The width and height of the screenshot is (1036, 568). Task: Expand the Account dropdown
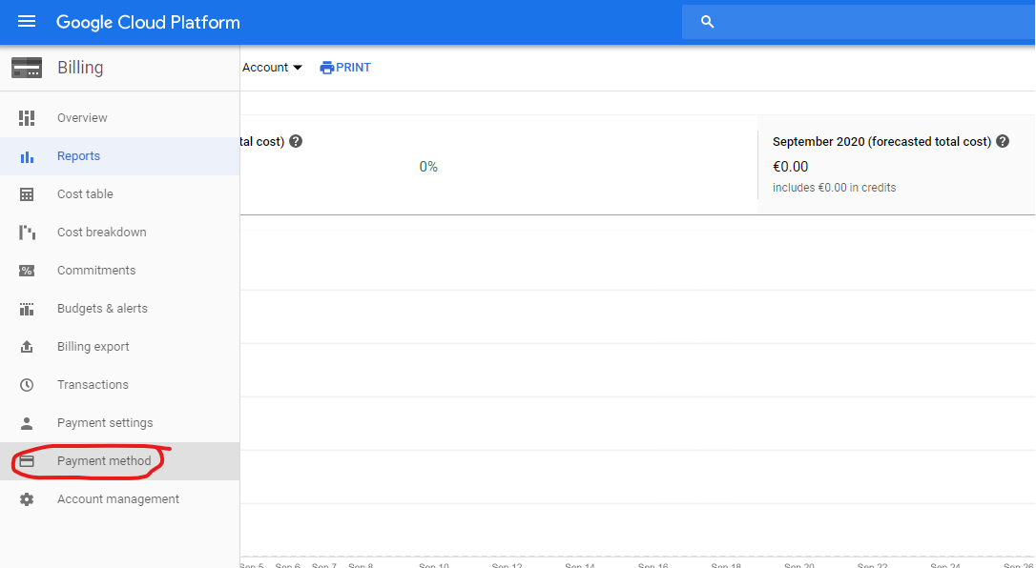click(272, 68)
